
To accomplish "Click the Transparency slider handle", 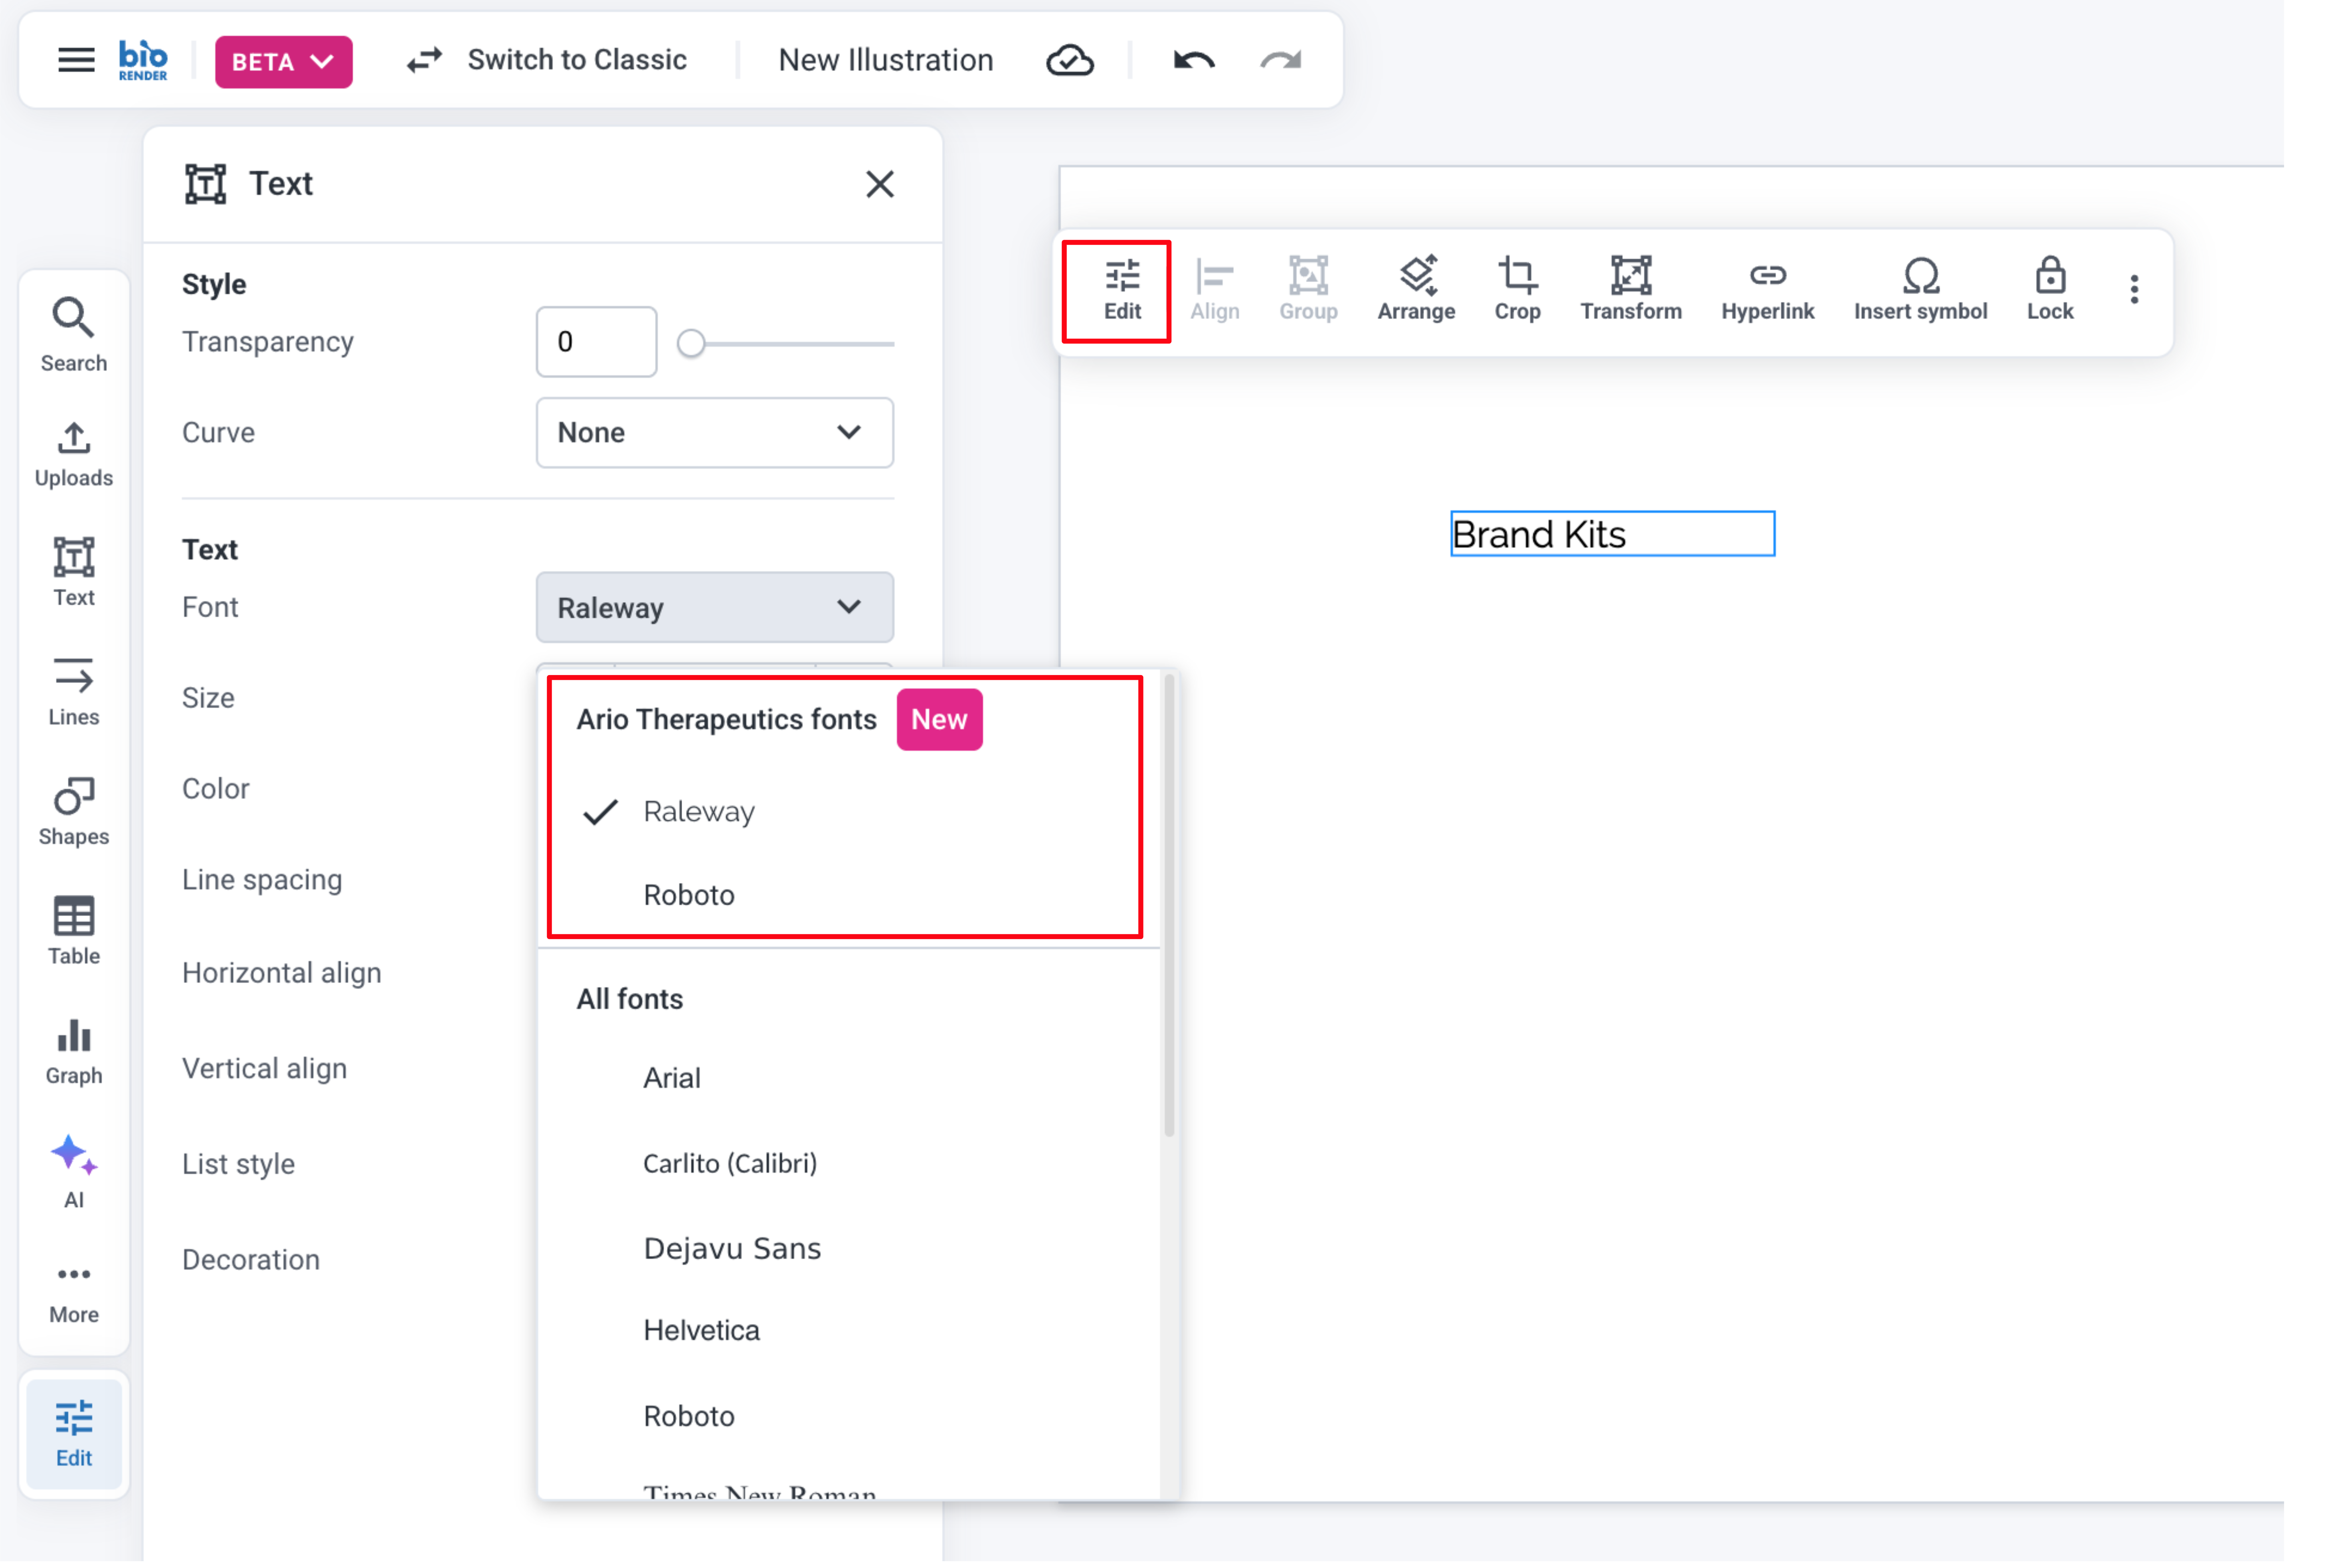I will tap(690, 344).
